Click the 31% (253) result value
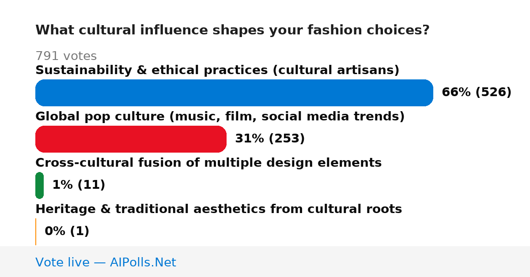 pyautogui.click(x=270, y=138)
